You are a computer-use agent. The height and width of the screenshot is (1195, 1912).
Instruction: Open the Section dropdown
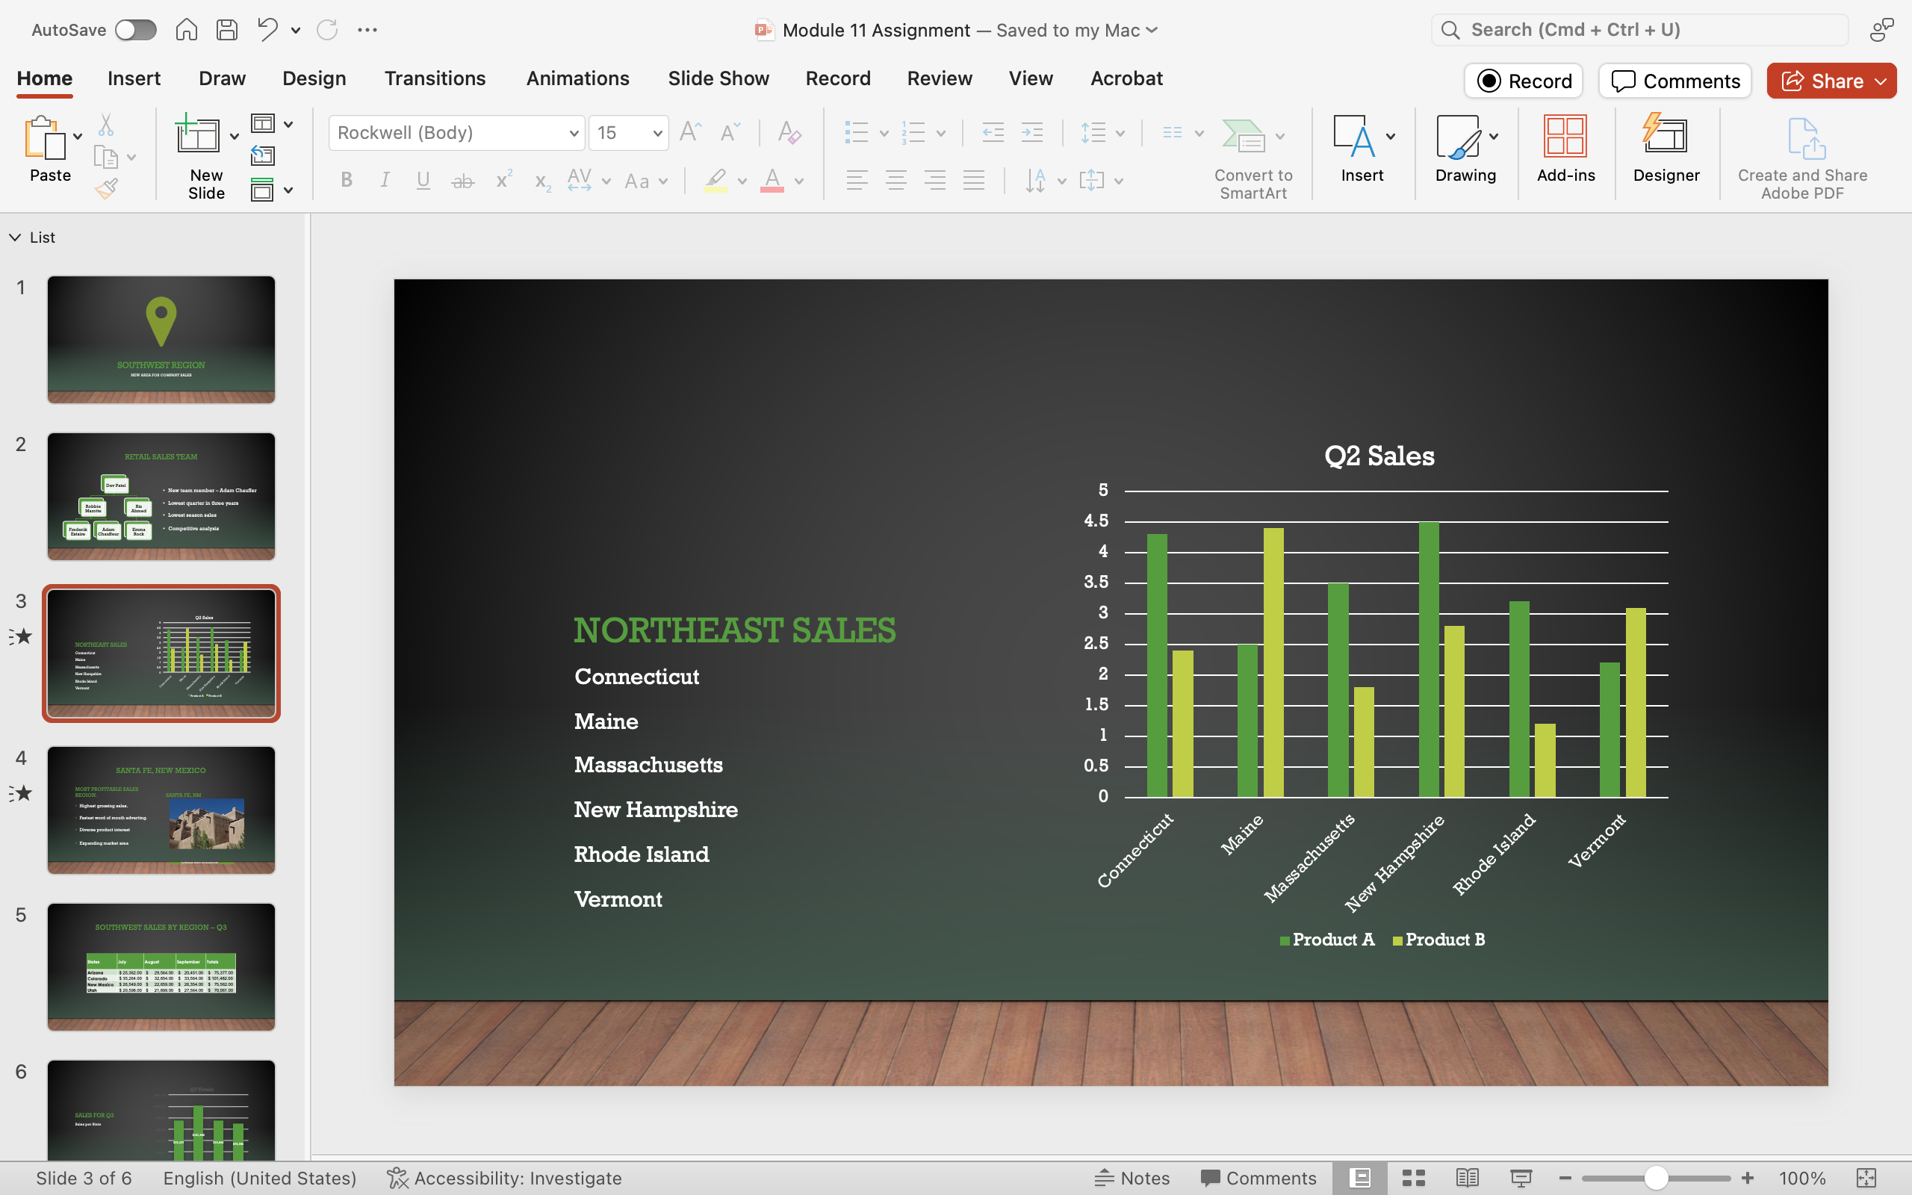272,190
